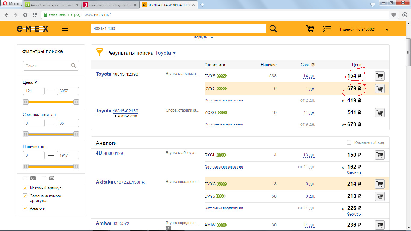The height and width of the screenshot is (231, 411).
Task: Toggle the car filter checkbox
Action: pyautogui.click(x=44, y=178)
